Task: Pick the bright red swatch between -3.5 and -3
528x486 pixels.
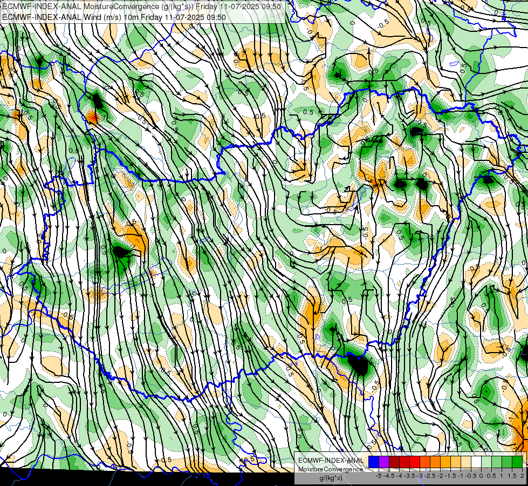Action: pyautogui.click(x=415, y=462)
